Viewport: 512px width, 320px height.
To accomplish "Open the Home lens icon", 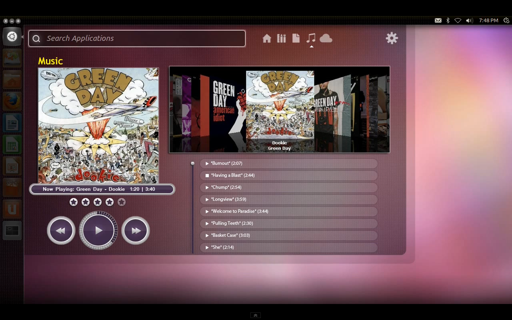I will tap(267, 38).
